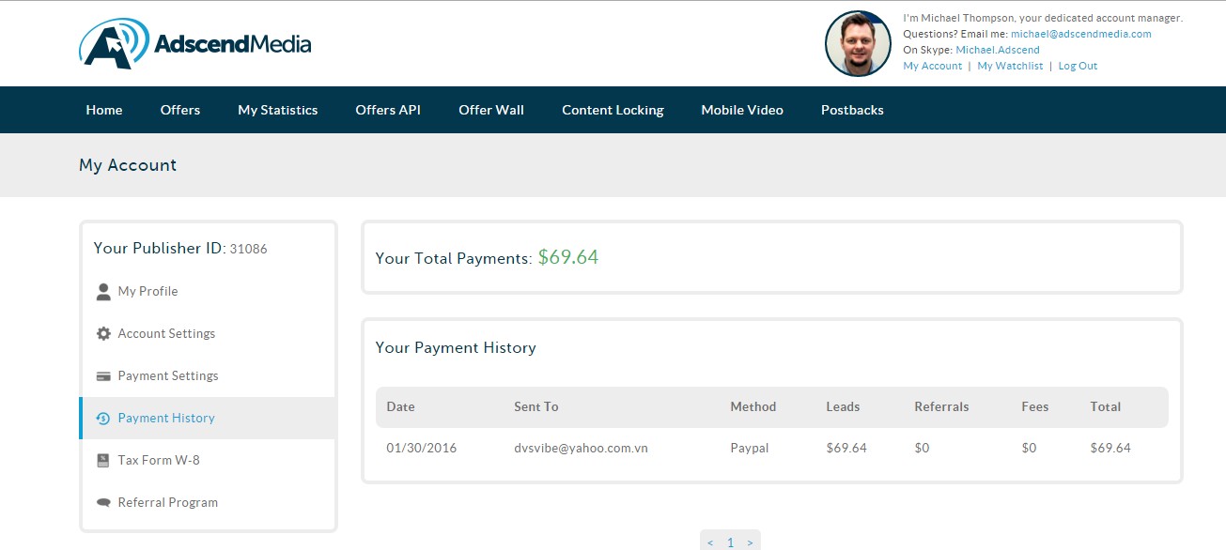1226x550 pixels.
Task: Click the Payment Settings card icon
Action: point(103,376)
